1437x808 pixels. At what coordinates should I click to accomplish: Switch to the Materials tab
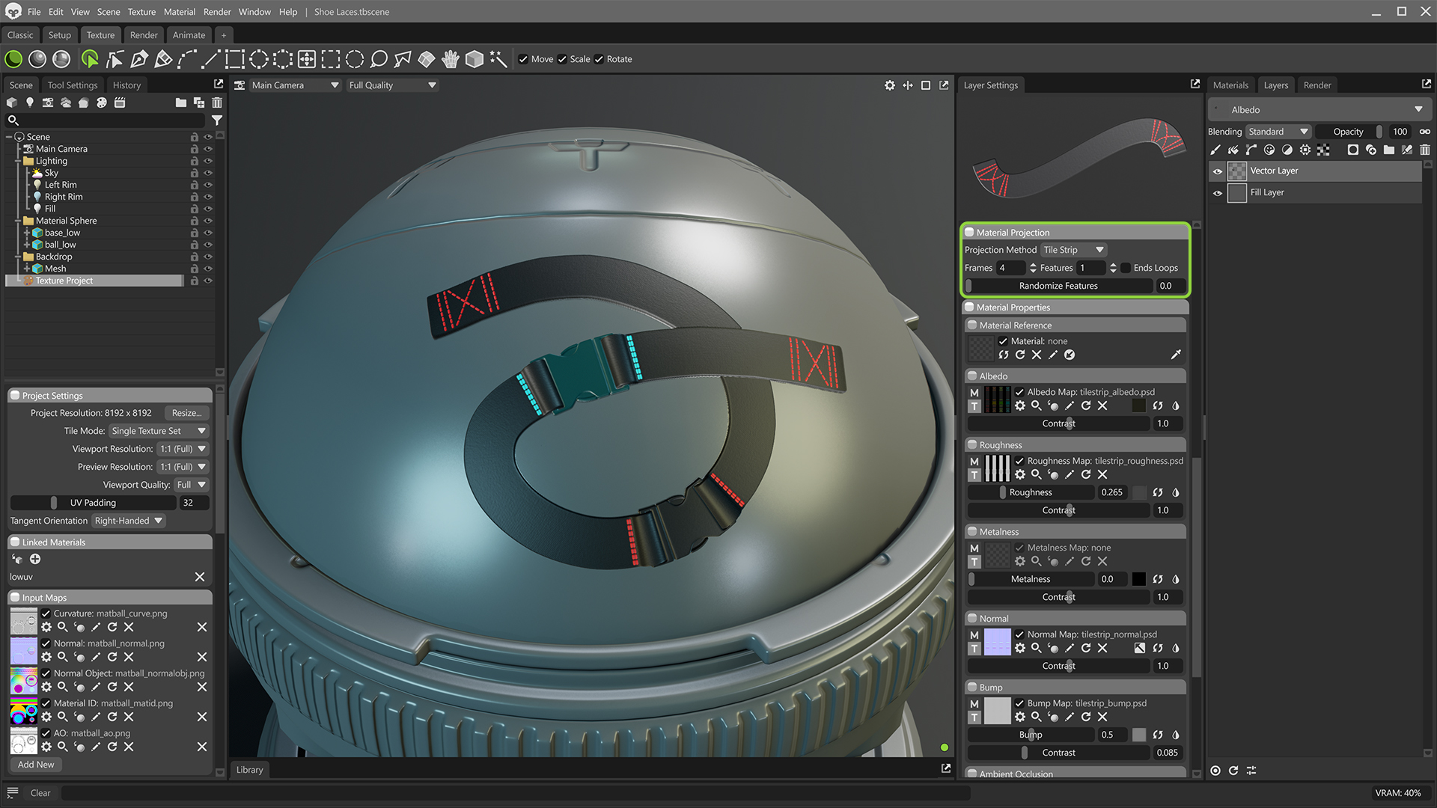(x=1230, y=85)
